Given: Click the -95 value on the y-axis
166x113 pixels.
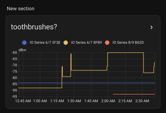Looking at the screenshot, I should coord(14,96).
